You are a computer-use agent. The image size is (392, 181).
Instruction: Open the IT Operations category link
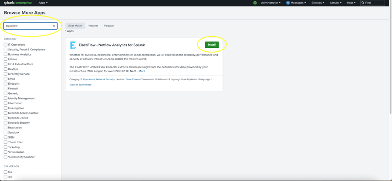point(88,79)
